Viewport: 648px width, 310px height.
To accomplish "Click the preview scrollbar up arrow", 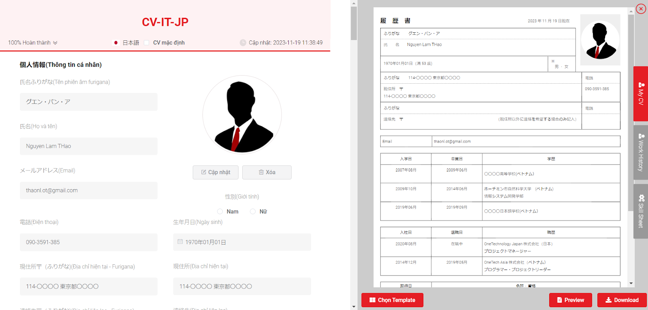I will (631, 12).
